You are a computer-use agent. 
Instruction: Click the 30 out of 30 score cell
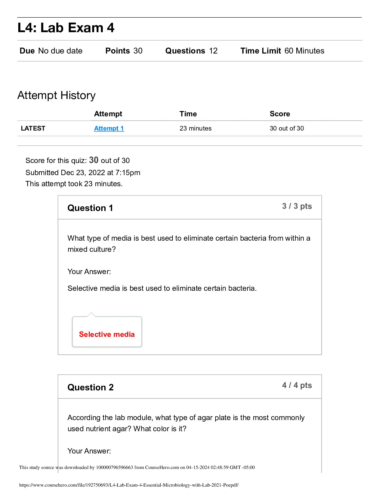point(287,128)
